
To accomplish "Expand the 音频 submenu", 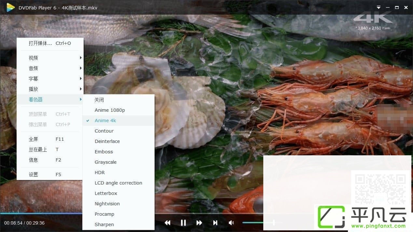I will (x=50, y=68).
